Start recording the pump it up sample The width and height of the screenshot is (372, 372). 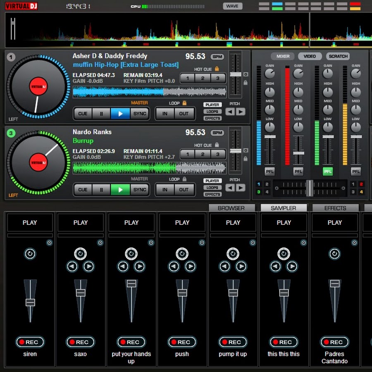(x=233, y=342)
